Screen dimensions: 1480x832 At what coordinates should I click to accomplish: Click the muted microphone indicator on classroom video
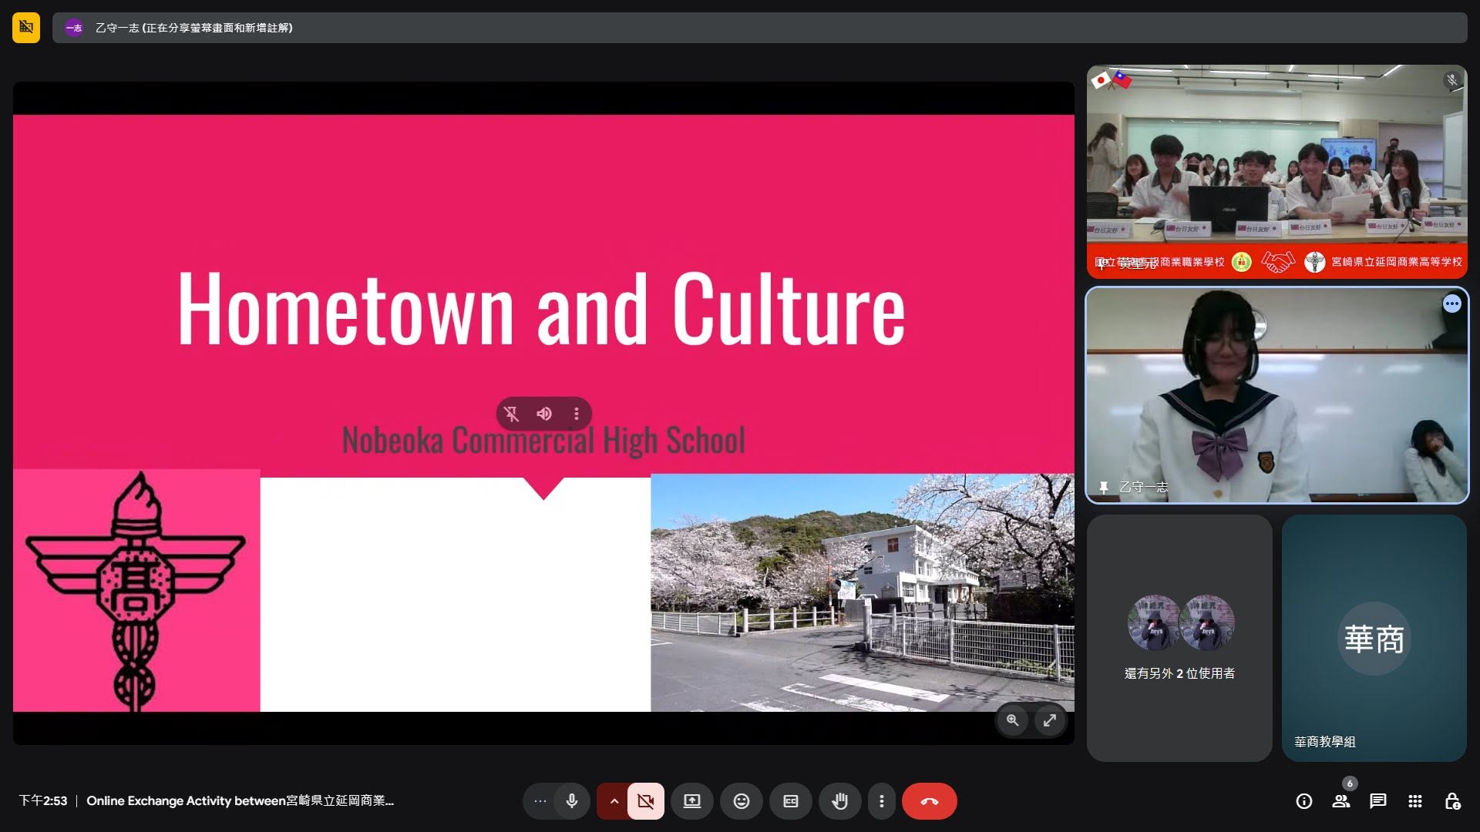[1452, 80]
